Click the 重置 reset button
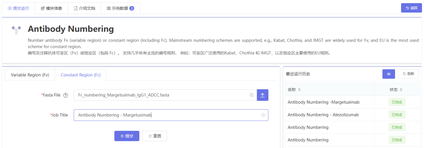 click(155, 136)
